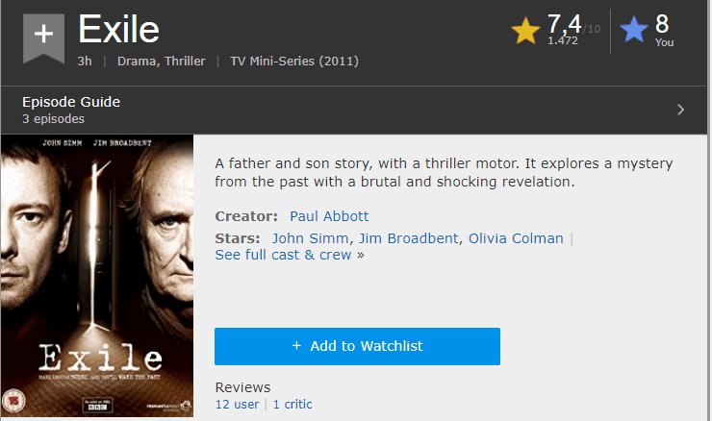This screenshot has height=421, width=712.
Task: Click the Exile title heading
Action: pyautogui.click(x=118, y=30)
